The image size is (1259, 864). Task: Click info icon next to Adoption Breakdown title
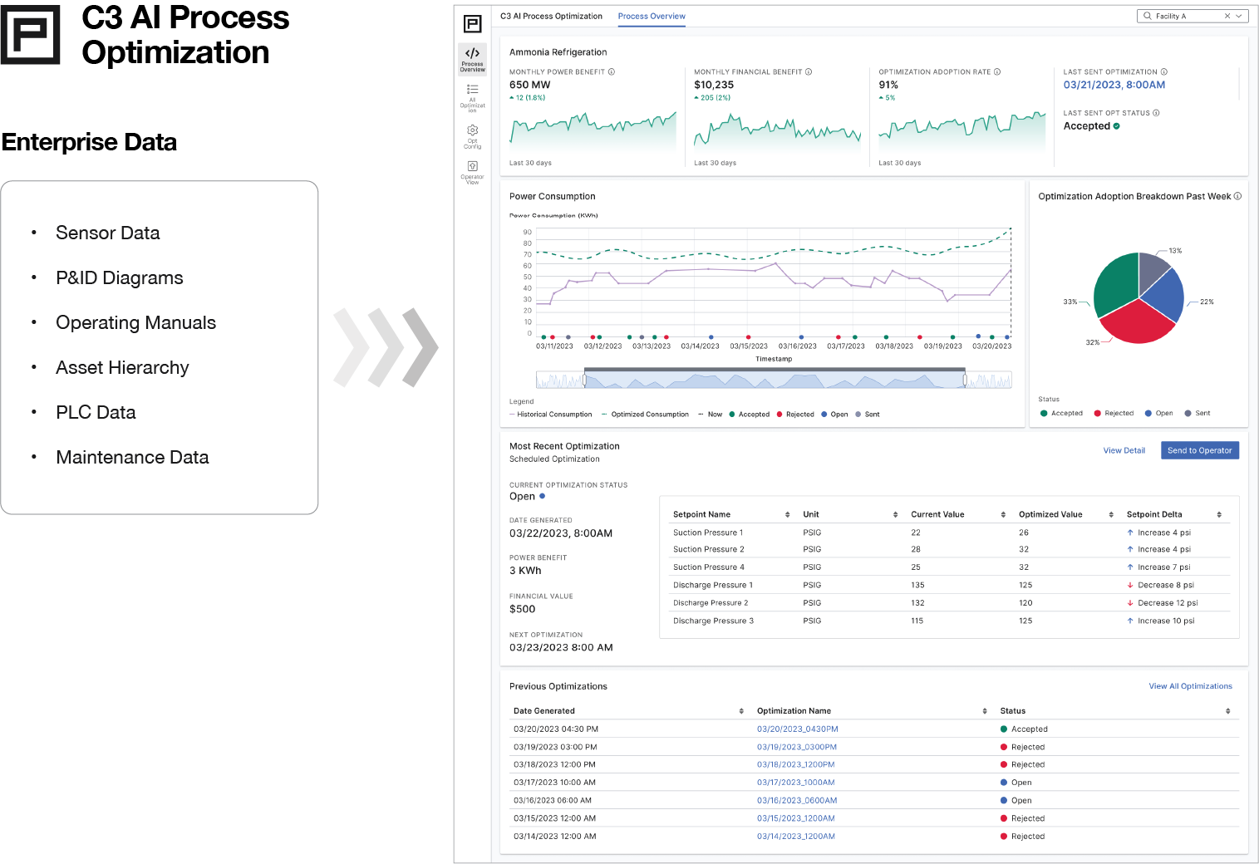1237,197
